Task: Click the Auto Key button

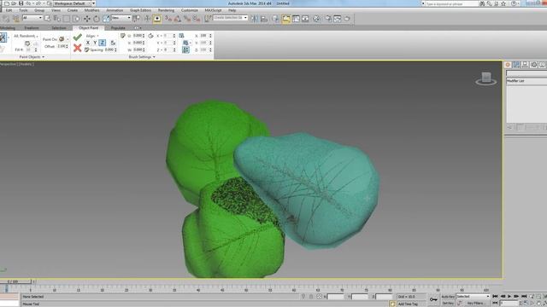Action: (448, 297)
